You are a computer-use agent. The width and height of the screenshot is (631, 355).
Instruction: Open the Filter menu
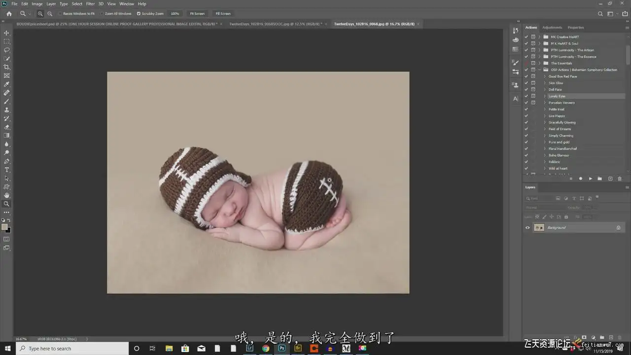tap(90, 4)
